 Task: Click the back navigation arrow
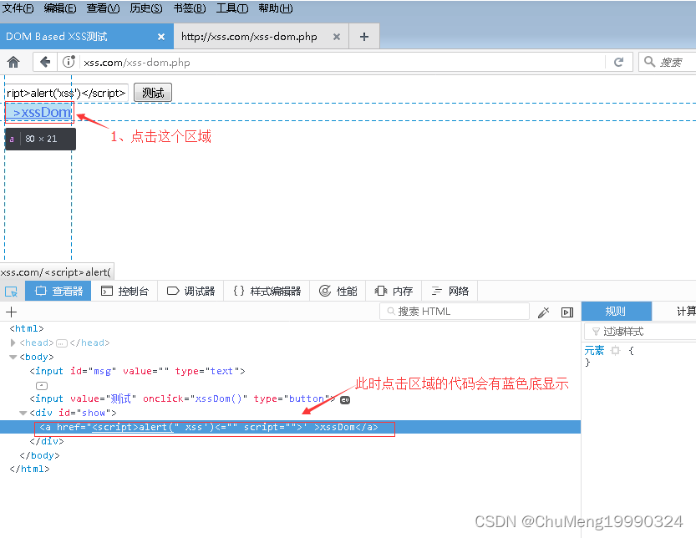[45, 62]
